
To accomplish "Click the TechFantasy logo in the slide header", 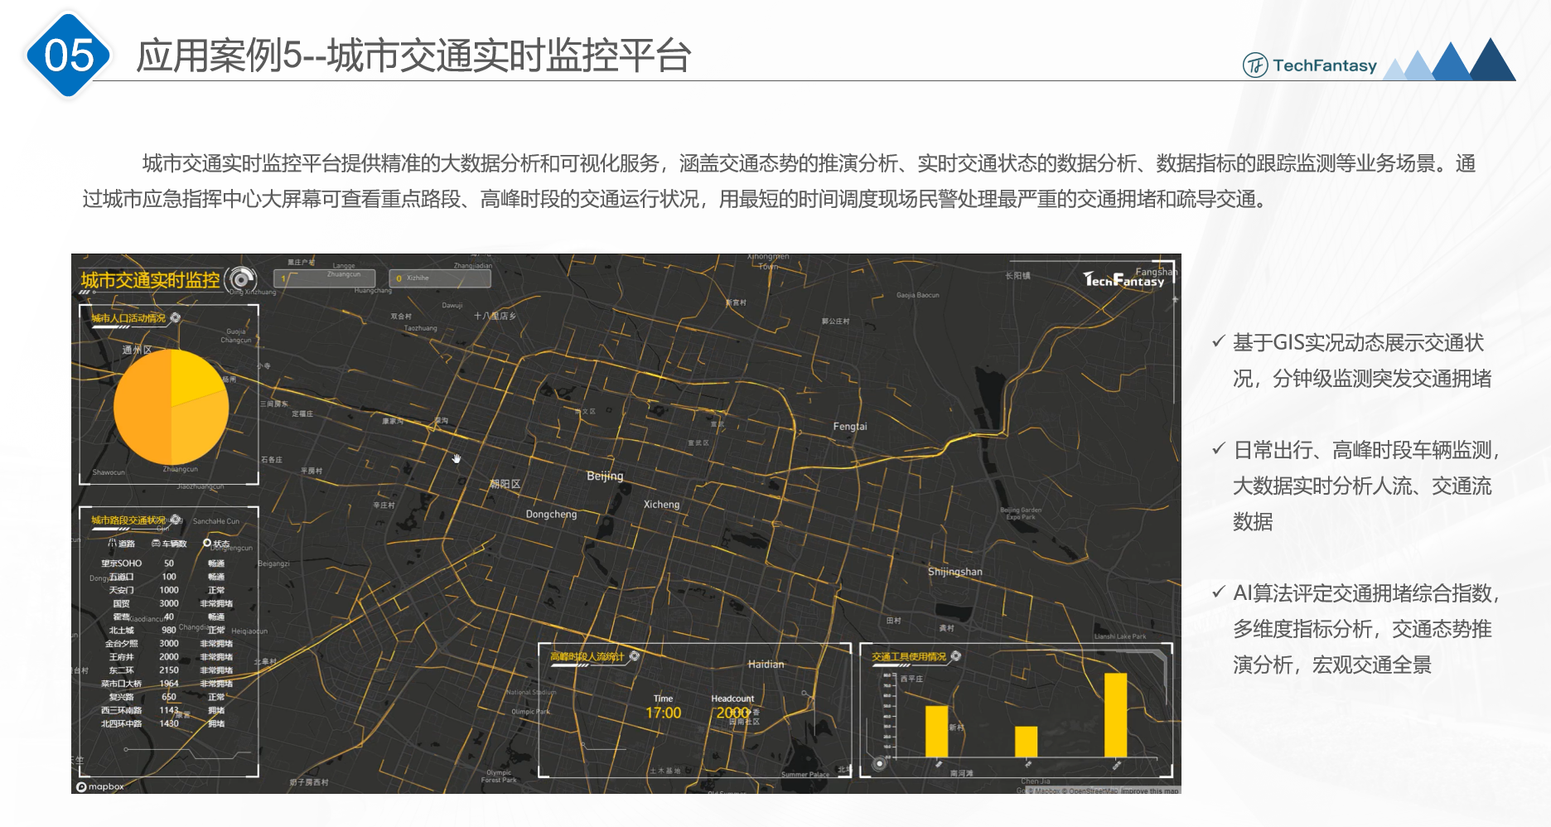I will point(1310,65).
